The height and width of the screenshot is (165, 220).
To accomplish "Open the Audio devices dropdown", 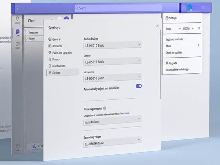I will 113,45.
